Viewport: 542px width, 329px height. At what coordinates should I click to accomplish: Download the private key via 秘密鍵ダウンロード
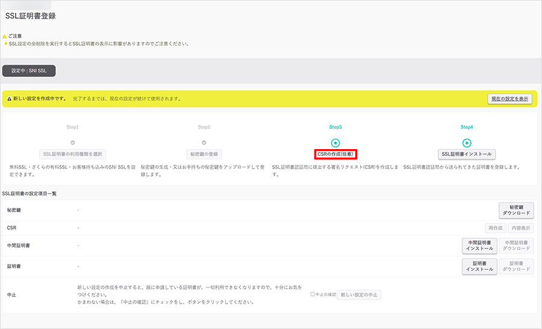pos(516,210)
